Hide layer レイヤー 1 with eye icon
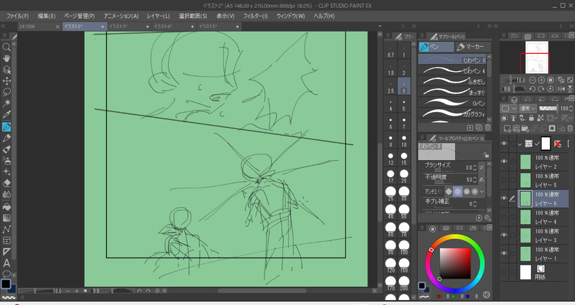575x305 pixels. [504, 253]
